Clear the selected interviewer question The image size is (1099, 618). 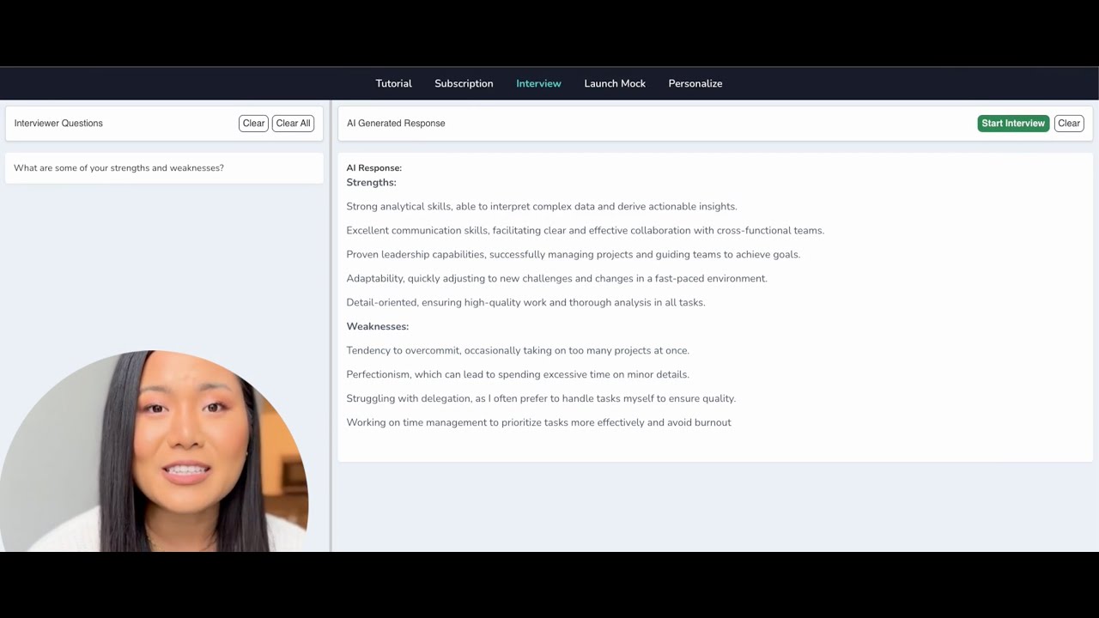point(253,124)
